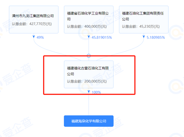Click the 5.180985% arrow icon
Viewport: 184px width, 137px height.
(x=144, y=37)
